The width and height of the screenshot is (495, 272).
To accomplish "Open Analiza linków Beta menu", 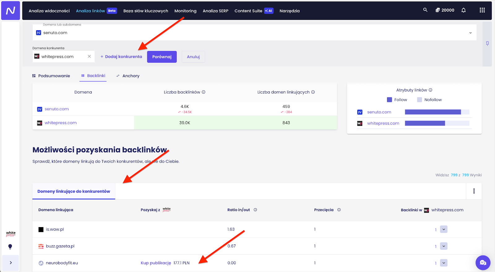I will (x=96, y=11).
